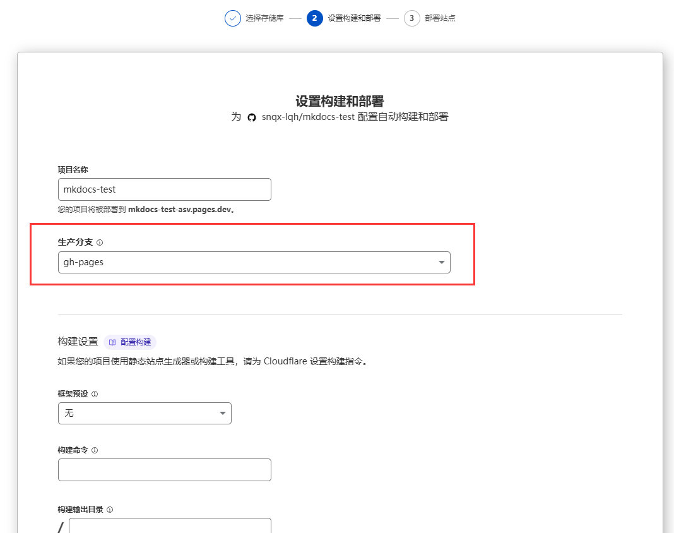
Task: Click the step 3 number circle
Action: pos(411,18)
